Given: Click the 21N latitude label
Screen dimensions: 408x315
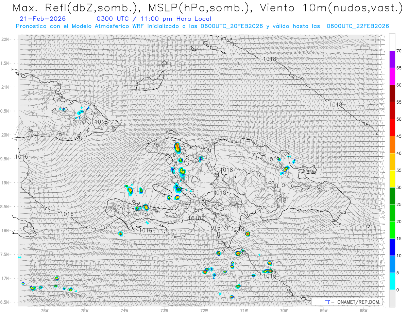Looking at the screenshot, I should pyautogui.click(x=6, y=87).
